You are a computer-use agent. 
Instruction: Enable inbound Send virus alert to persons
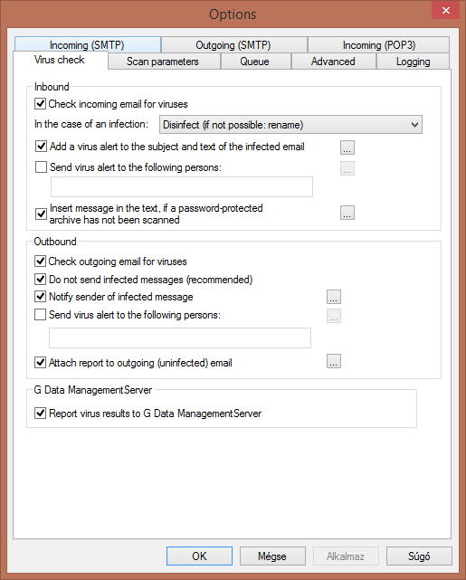point(41,166)
